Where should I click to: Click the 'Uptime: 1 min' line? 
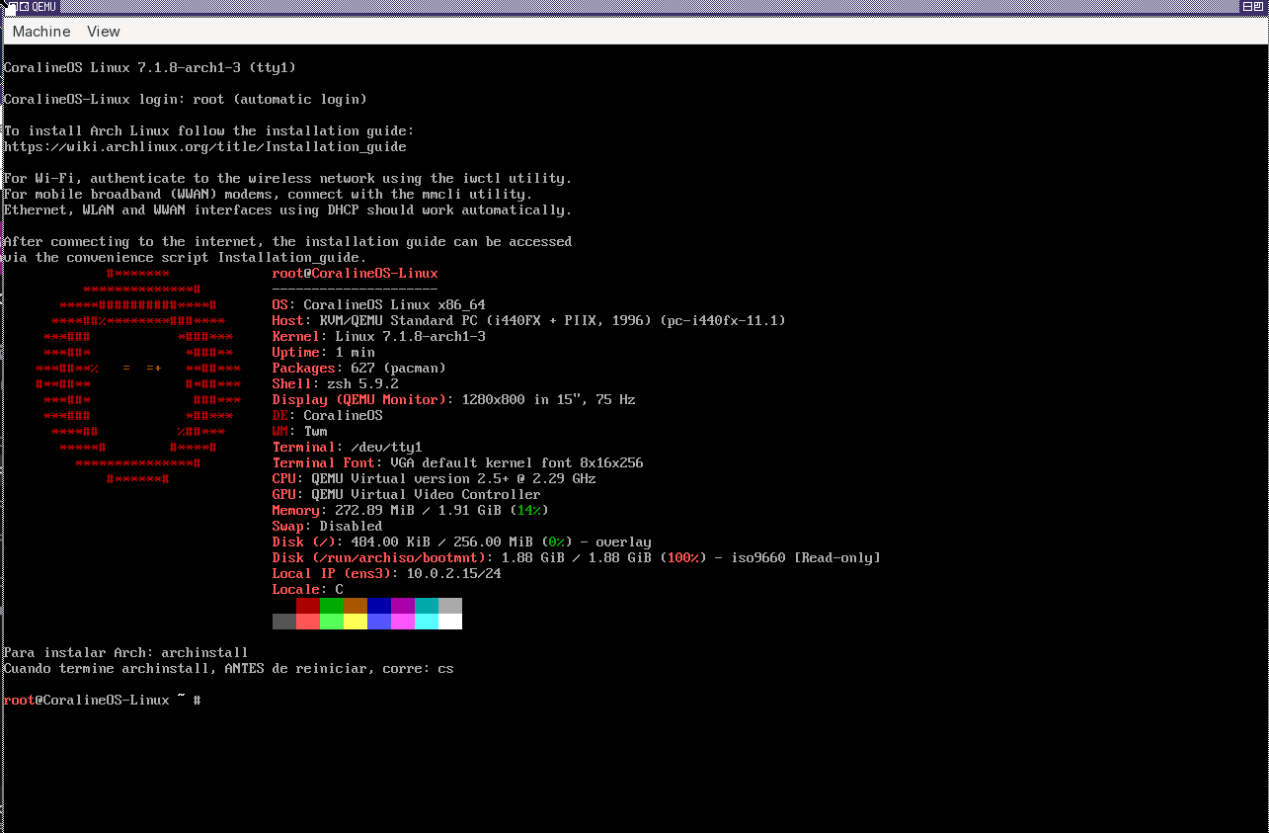tap(324, 352)
